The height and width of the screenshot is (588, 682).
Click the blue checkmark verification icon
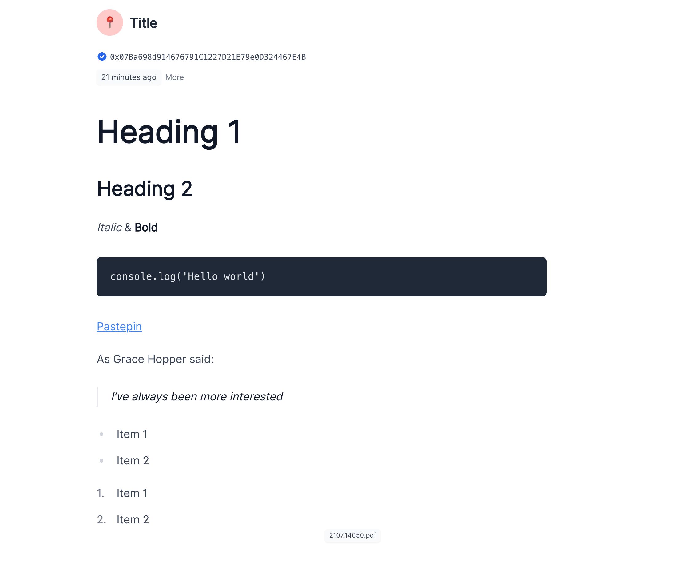[101, 57]
